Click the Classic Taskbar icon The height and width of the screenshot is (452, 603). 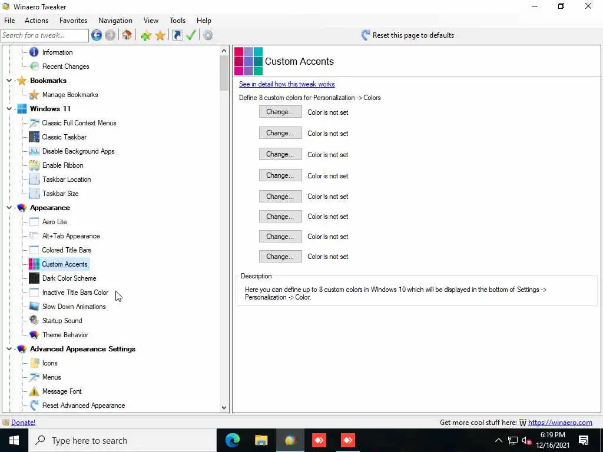tap(34, 137)
